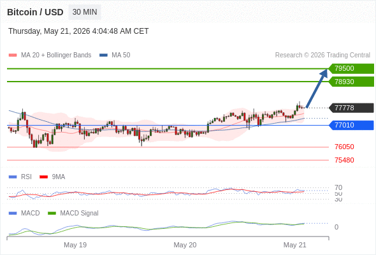Click the Research © 2026 Trading Central credit
Viewport: 376px width, 255px height.
[322, 55]
